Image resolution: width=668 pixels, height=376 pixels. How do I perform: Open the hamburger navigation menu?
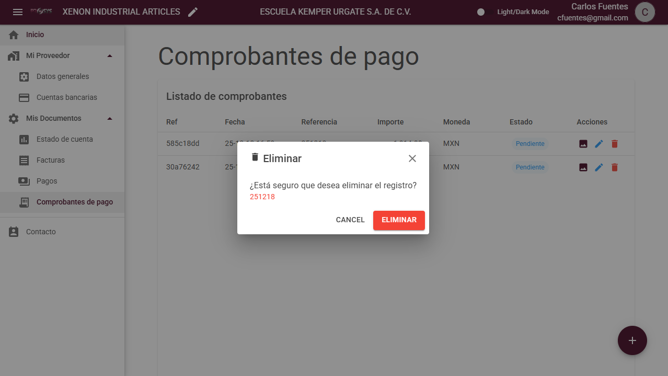pos(18,12)
